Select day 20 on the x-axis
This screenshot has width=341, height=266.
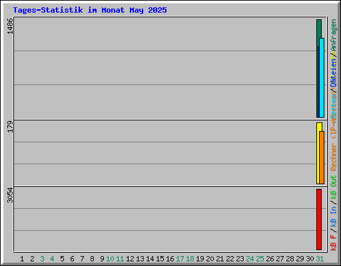pyautogui.click(x=210, y=259)
